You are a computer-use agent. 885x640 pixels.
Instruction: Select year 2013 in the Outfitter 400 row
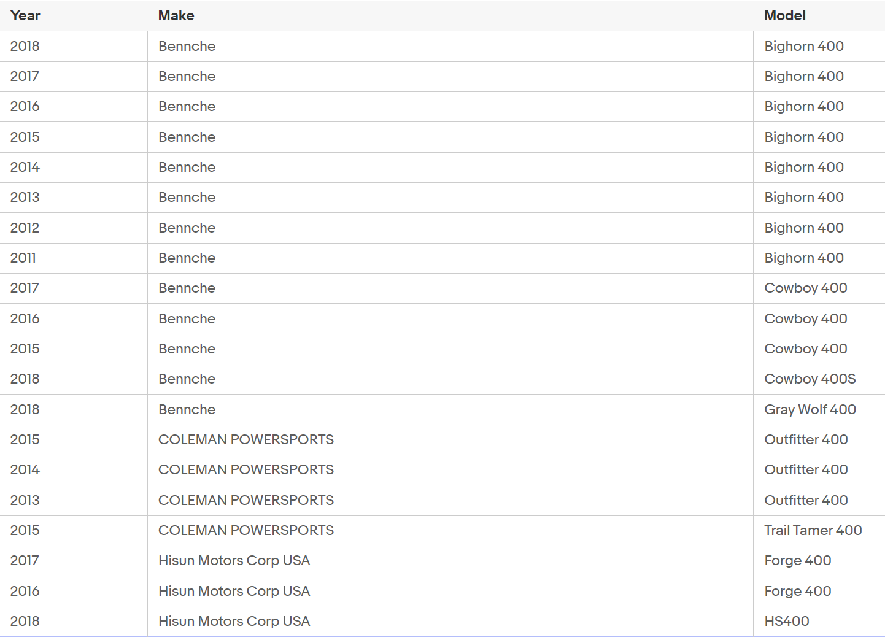tap(25, 500)
